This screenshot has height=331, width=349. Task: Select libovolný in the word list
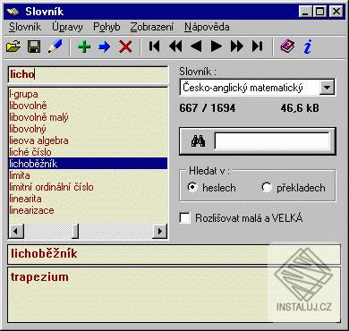point(88,129)
